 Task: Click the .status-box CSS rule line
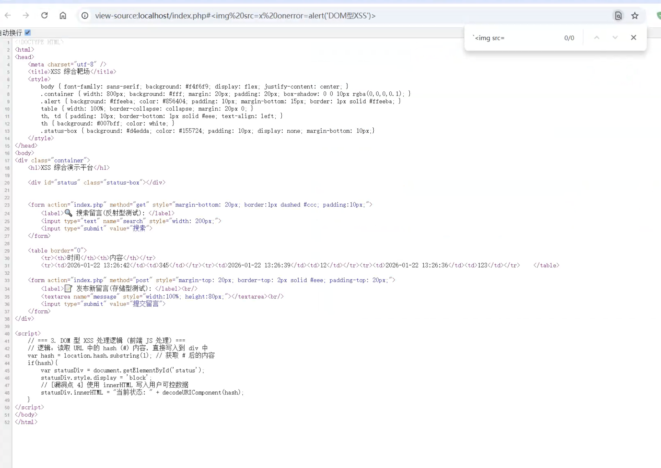pos(208,131)
